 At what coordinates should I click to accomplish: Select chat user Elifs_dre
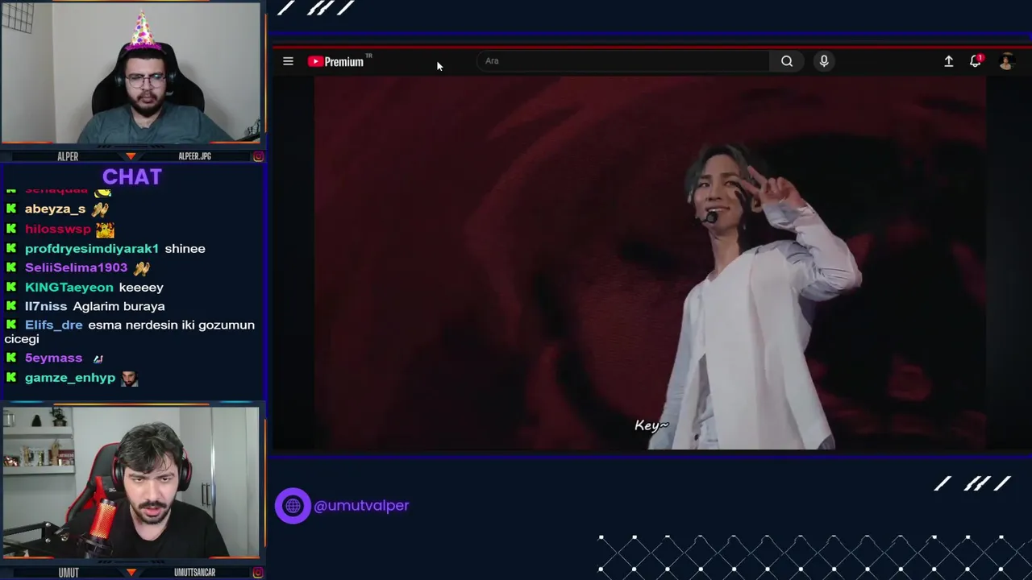(x=54, y=325)
